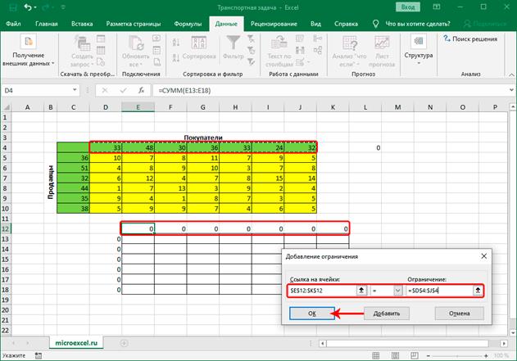
Task: Switch to Page Break Preview in status bar
Action: [x=415, y=355]
